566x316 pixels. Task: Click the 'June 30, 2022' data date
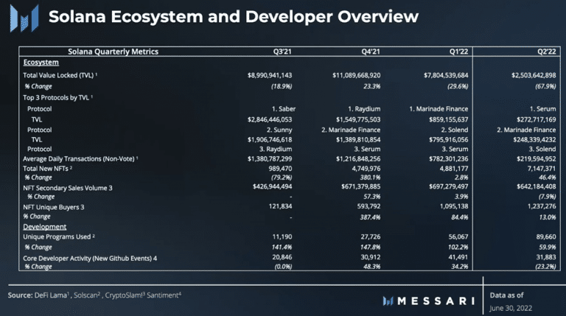(x=511, y=308)
